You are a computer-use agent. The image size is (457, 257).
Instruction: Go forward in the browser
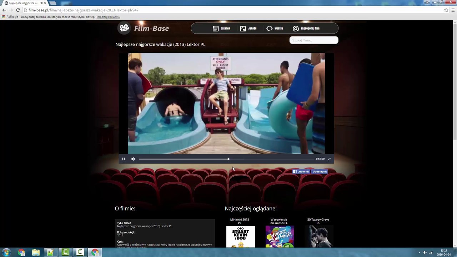[11, 10]
